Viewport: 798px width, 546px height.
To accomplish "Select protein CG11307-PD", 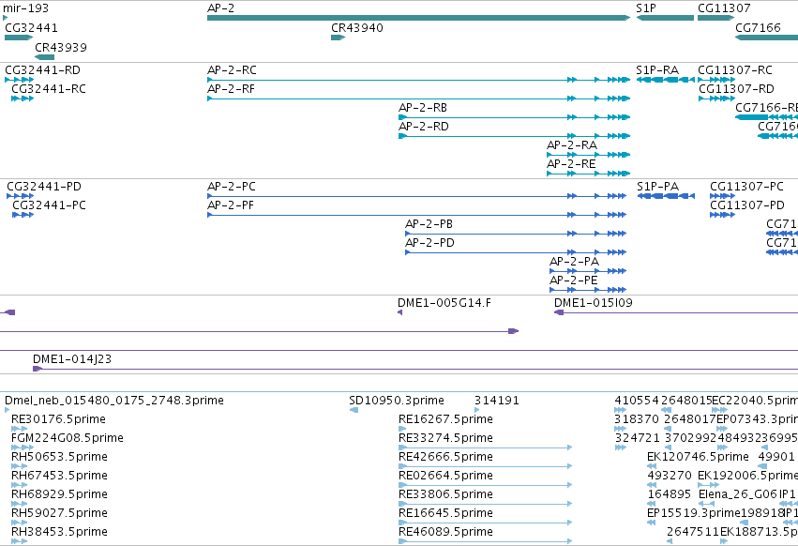I will coord(722,215).
